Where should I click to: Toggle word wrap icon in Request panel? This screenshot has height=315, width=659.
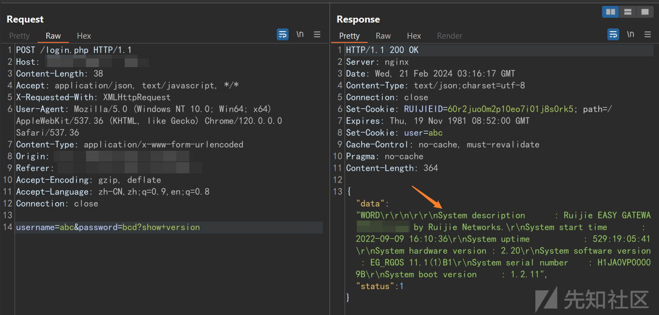click(283, 34)
